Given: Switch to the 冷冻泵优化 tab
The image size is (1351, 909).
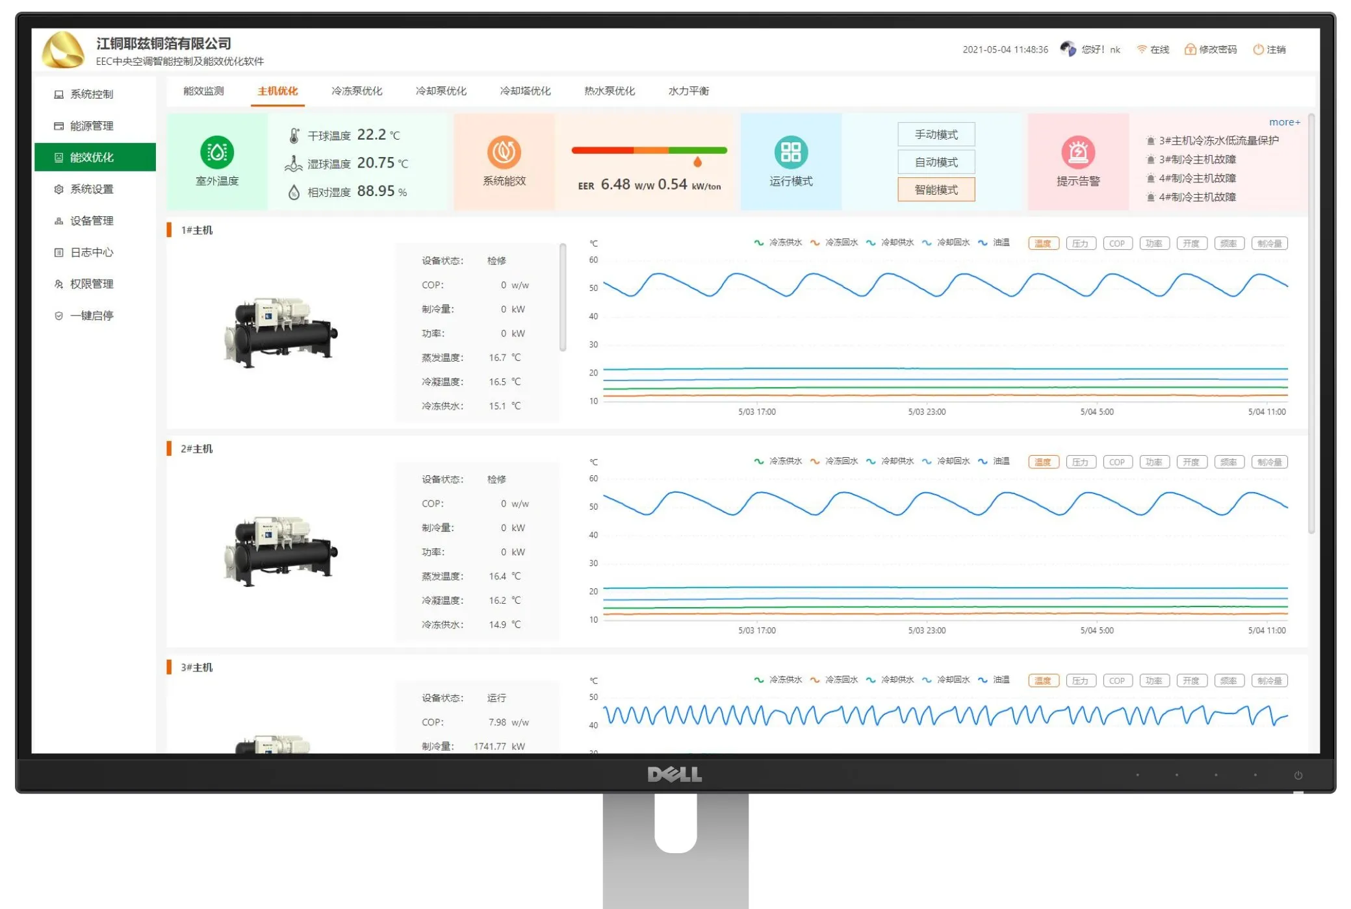Looking at the screenshot, I should pos(356,91).
